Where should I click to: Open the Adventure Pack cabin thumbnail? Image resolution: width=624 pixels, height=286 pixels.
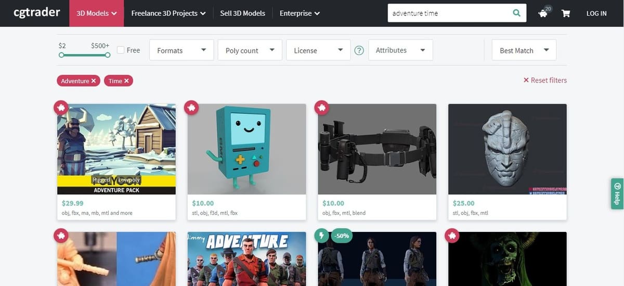click(x=116, y=149)
